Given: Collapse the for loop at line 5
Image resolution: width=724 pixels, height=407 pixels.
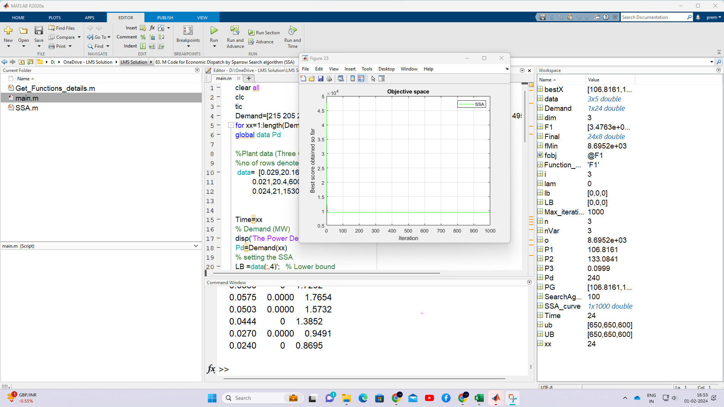Looking at the screenshot, I should pos(231,125).
